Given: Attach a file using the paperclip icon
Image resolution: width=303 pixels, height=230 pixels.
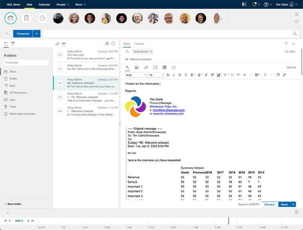Looking at the screenshot, I should [x=146, y=67].
